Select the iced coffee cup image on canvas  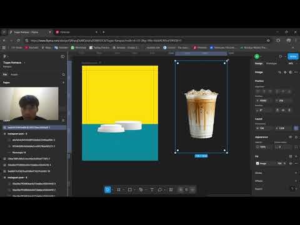(x=201, y=114)
